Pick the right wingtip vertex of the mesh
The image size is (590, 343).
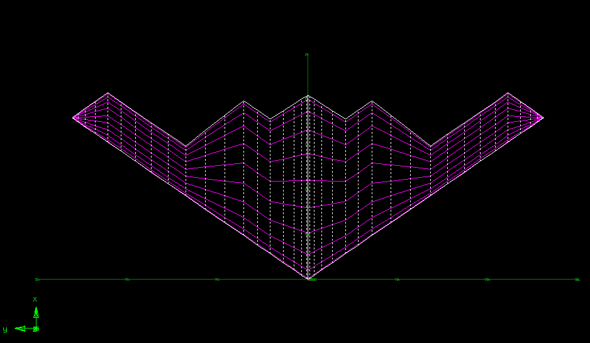(x=542, y=117)
